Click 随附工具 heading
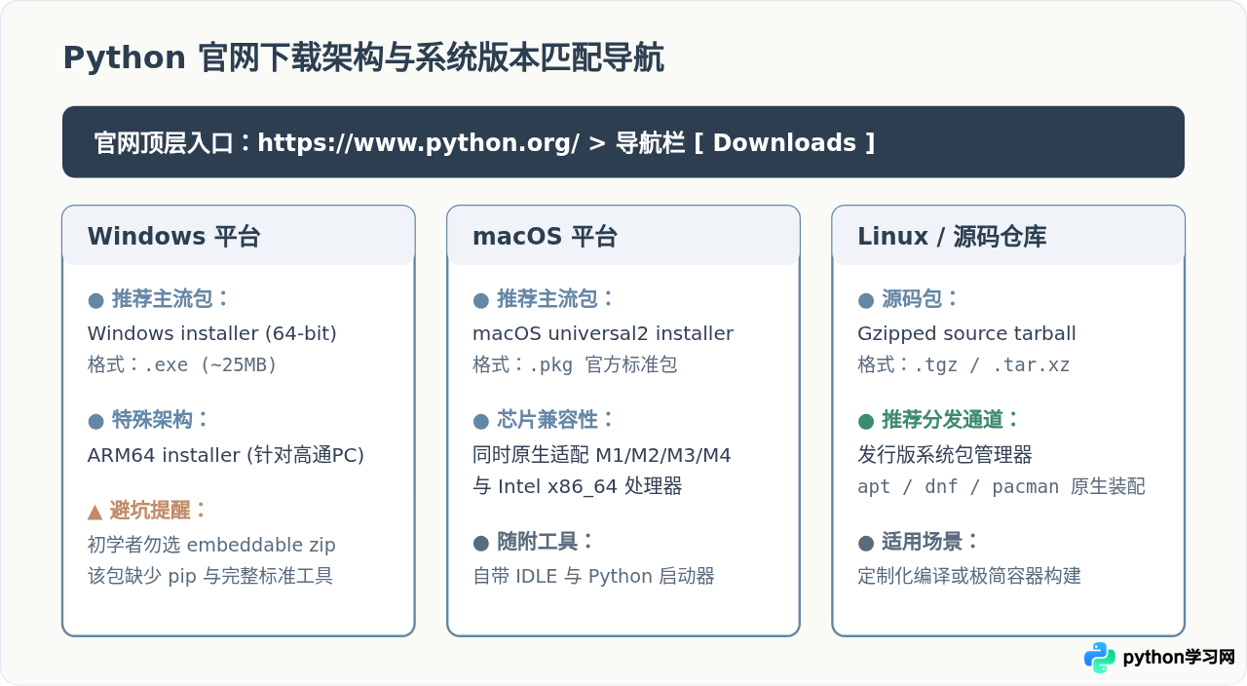Viewport: 1247px width, 686px height. pyautogui.click(x=534, y=542)
